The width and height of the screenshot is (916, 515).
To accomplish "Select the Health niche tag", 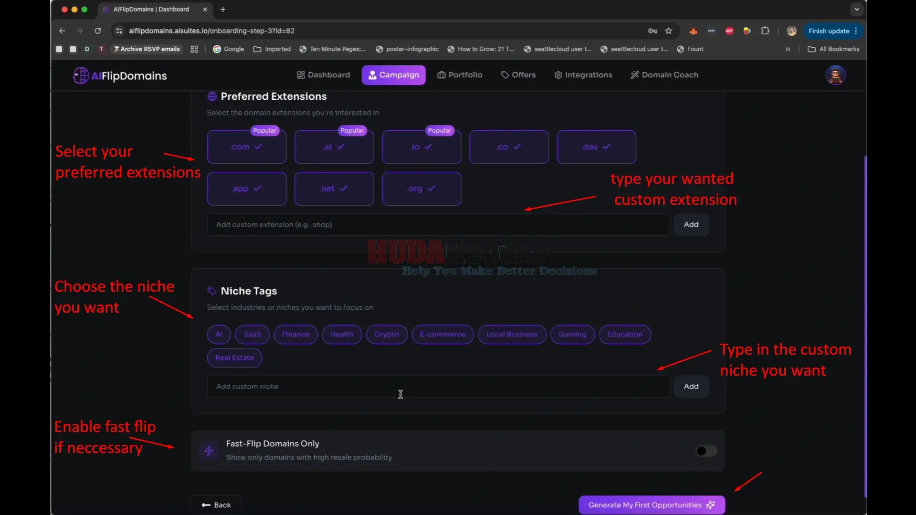I will click(342, 334).
